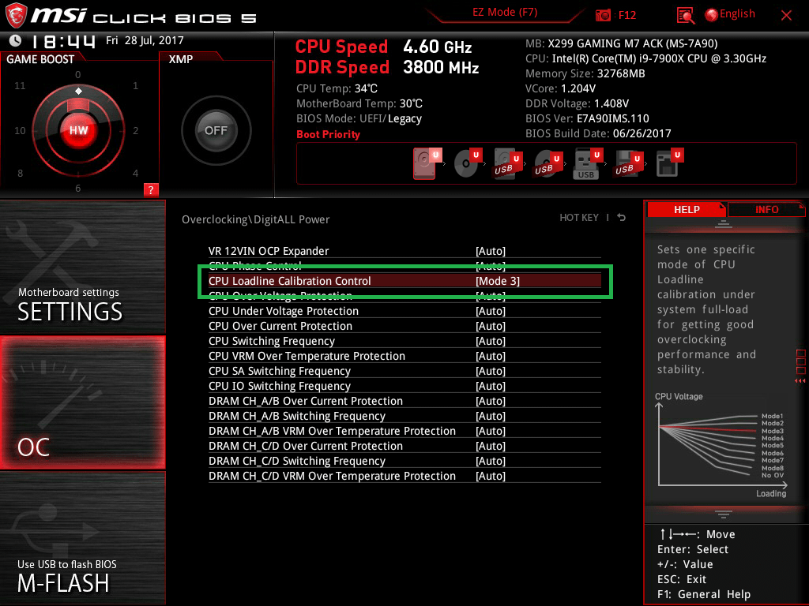Open DRAM CH_C/D Over Current Protection value

point(491,445)
